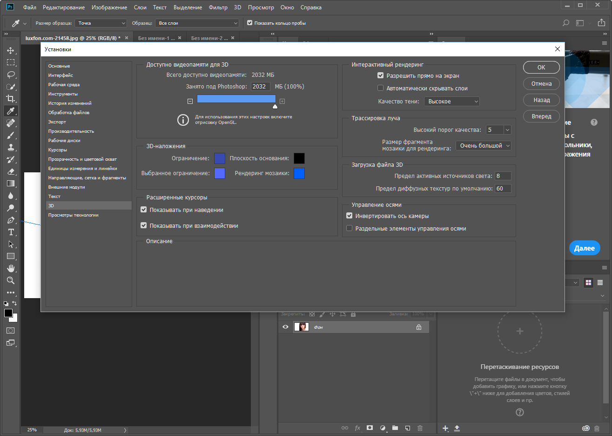Open 'Качество тени' dropdown
Viewport: 612px width, 436px height.
click(451, 102)
